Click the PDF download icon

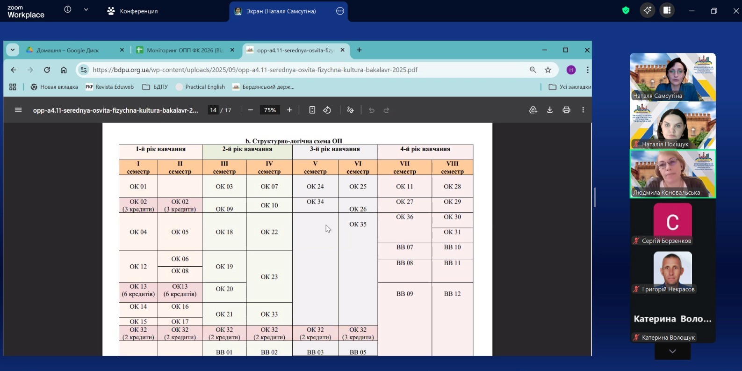pos(550,110)
